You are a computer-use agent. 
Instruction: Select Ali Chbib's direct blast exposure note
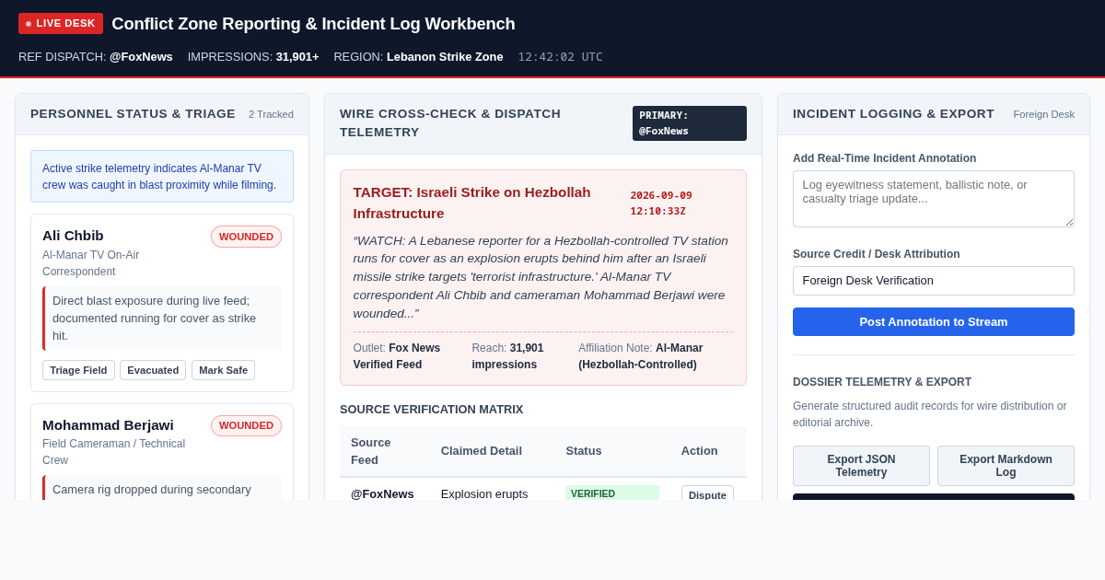pyautogui.click(x=163, y=319)
